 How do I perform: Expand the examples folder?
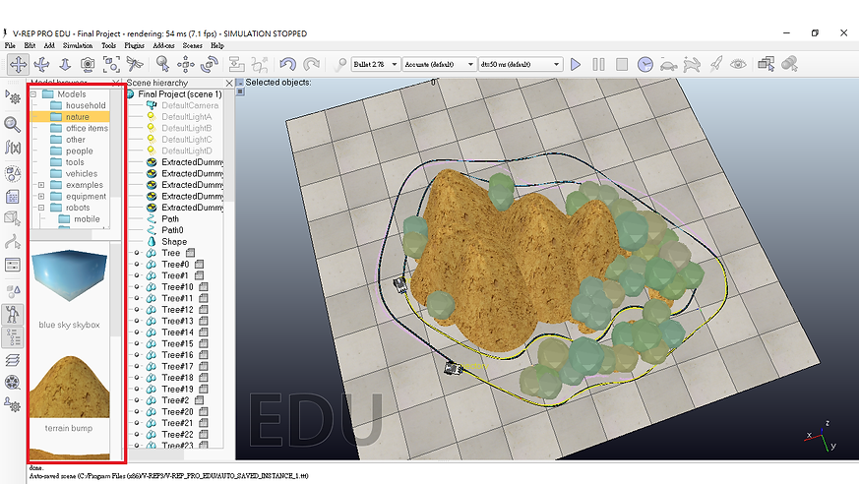coord(41,185)
